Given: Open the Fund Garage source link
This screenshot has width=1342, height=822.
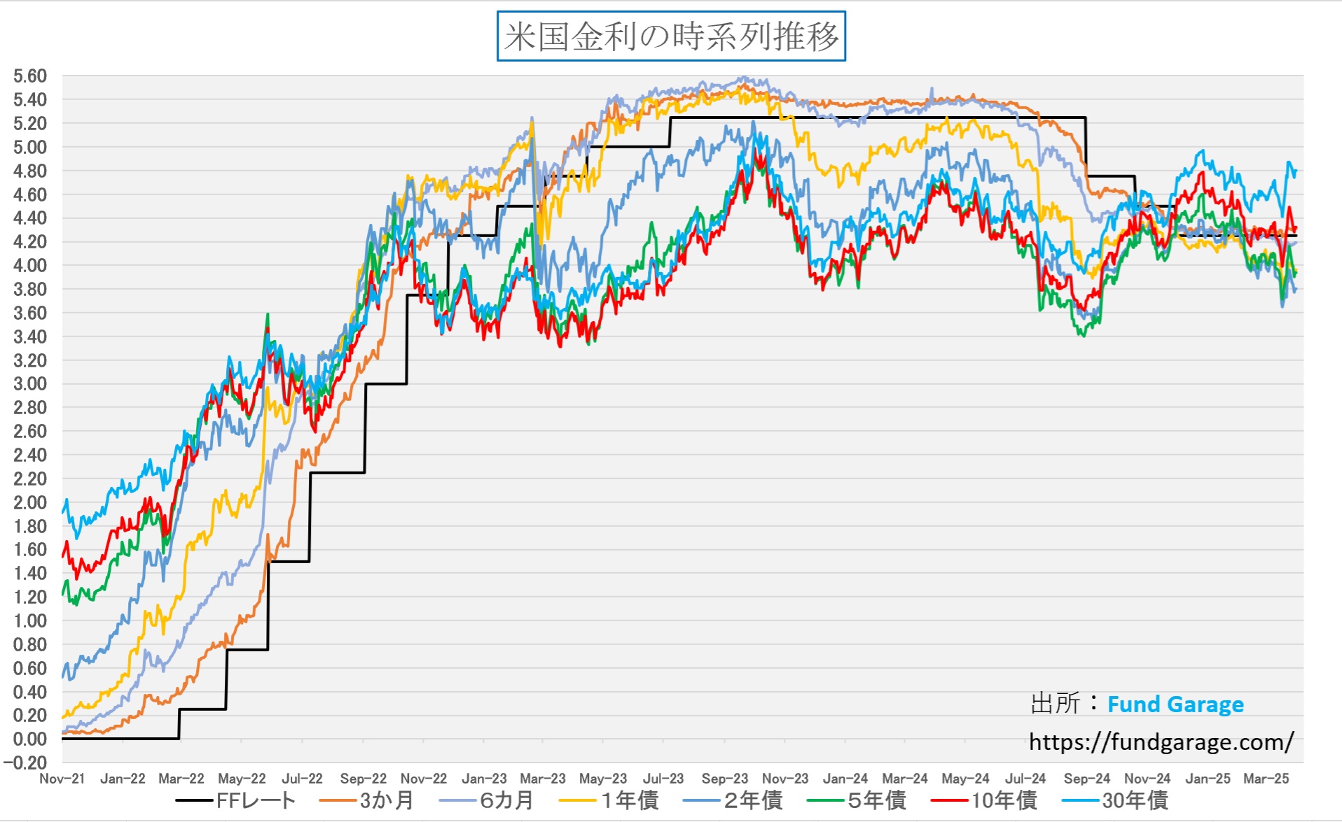Looking at the screenshot, I should [1175, 704].
